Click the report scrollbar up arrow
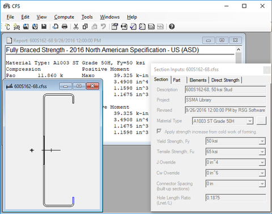The height and width of the screenshot is (214, 272). click(x=239, y=50)
